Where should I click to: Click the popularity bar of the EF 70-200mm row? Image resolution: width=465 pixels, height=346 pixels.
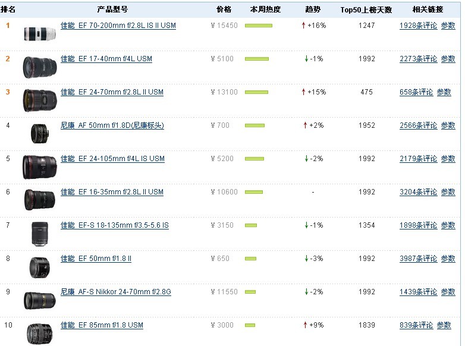(x=258, y=26)
